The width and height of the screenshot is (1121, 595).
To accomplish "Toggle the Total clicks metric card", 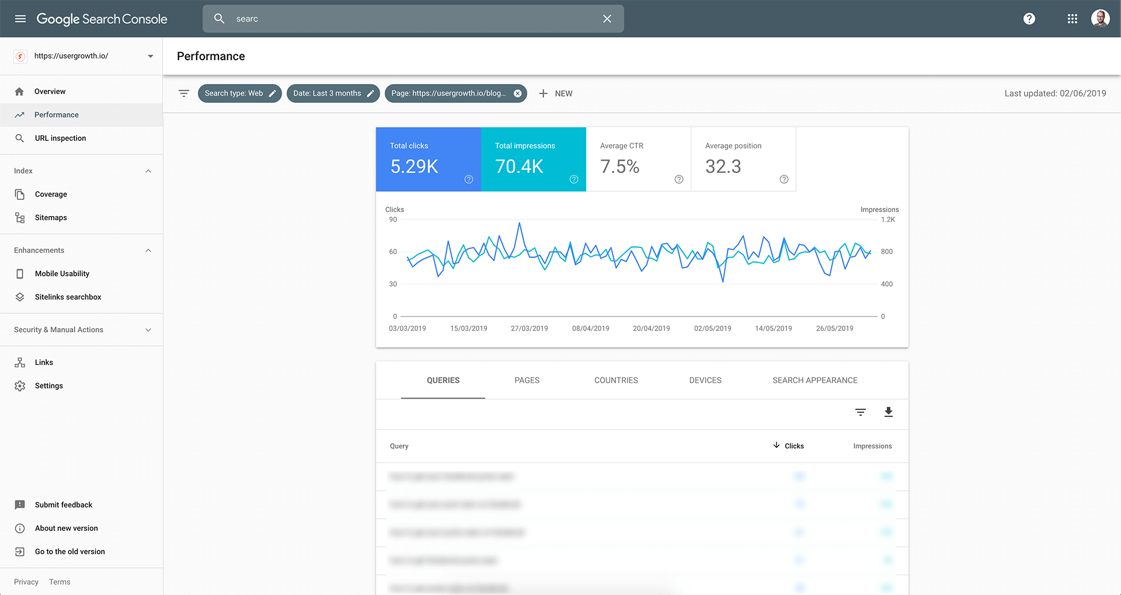I will (429, 159).
